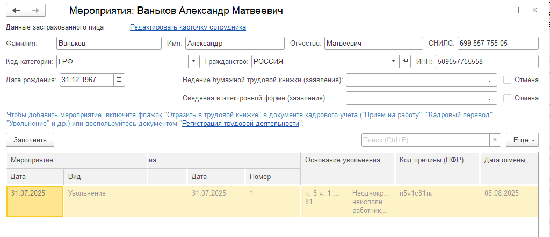
Task: Click into the Дата рождения date field
Action: click(x=86, y=80)
